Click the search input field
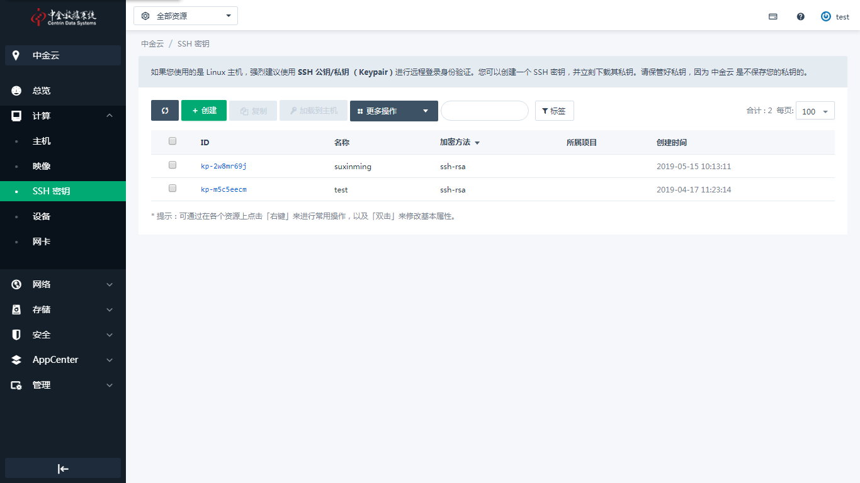This screenshot has height=483, width=860. point(485,111)
